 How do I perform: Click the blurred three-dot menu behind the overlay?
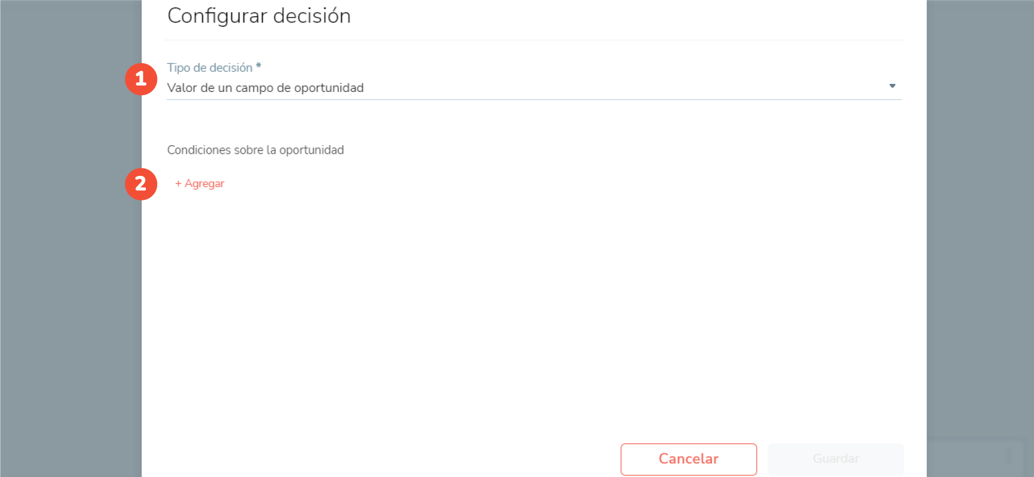1008,457
